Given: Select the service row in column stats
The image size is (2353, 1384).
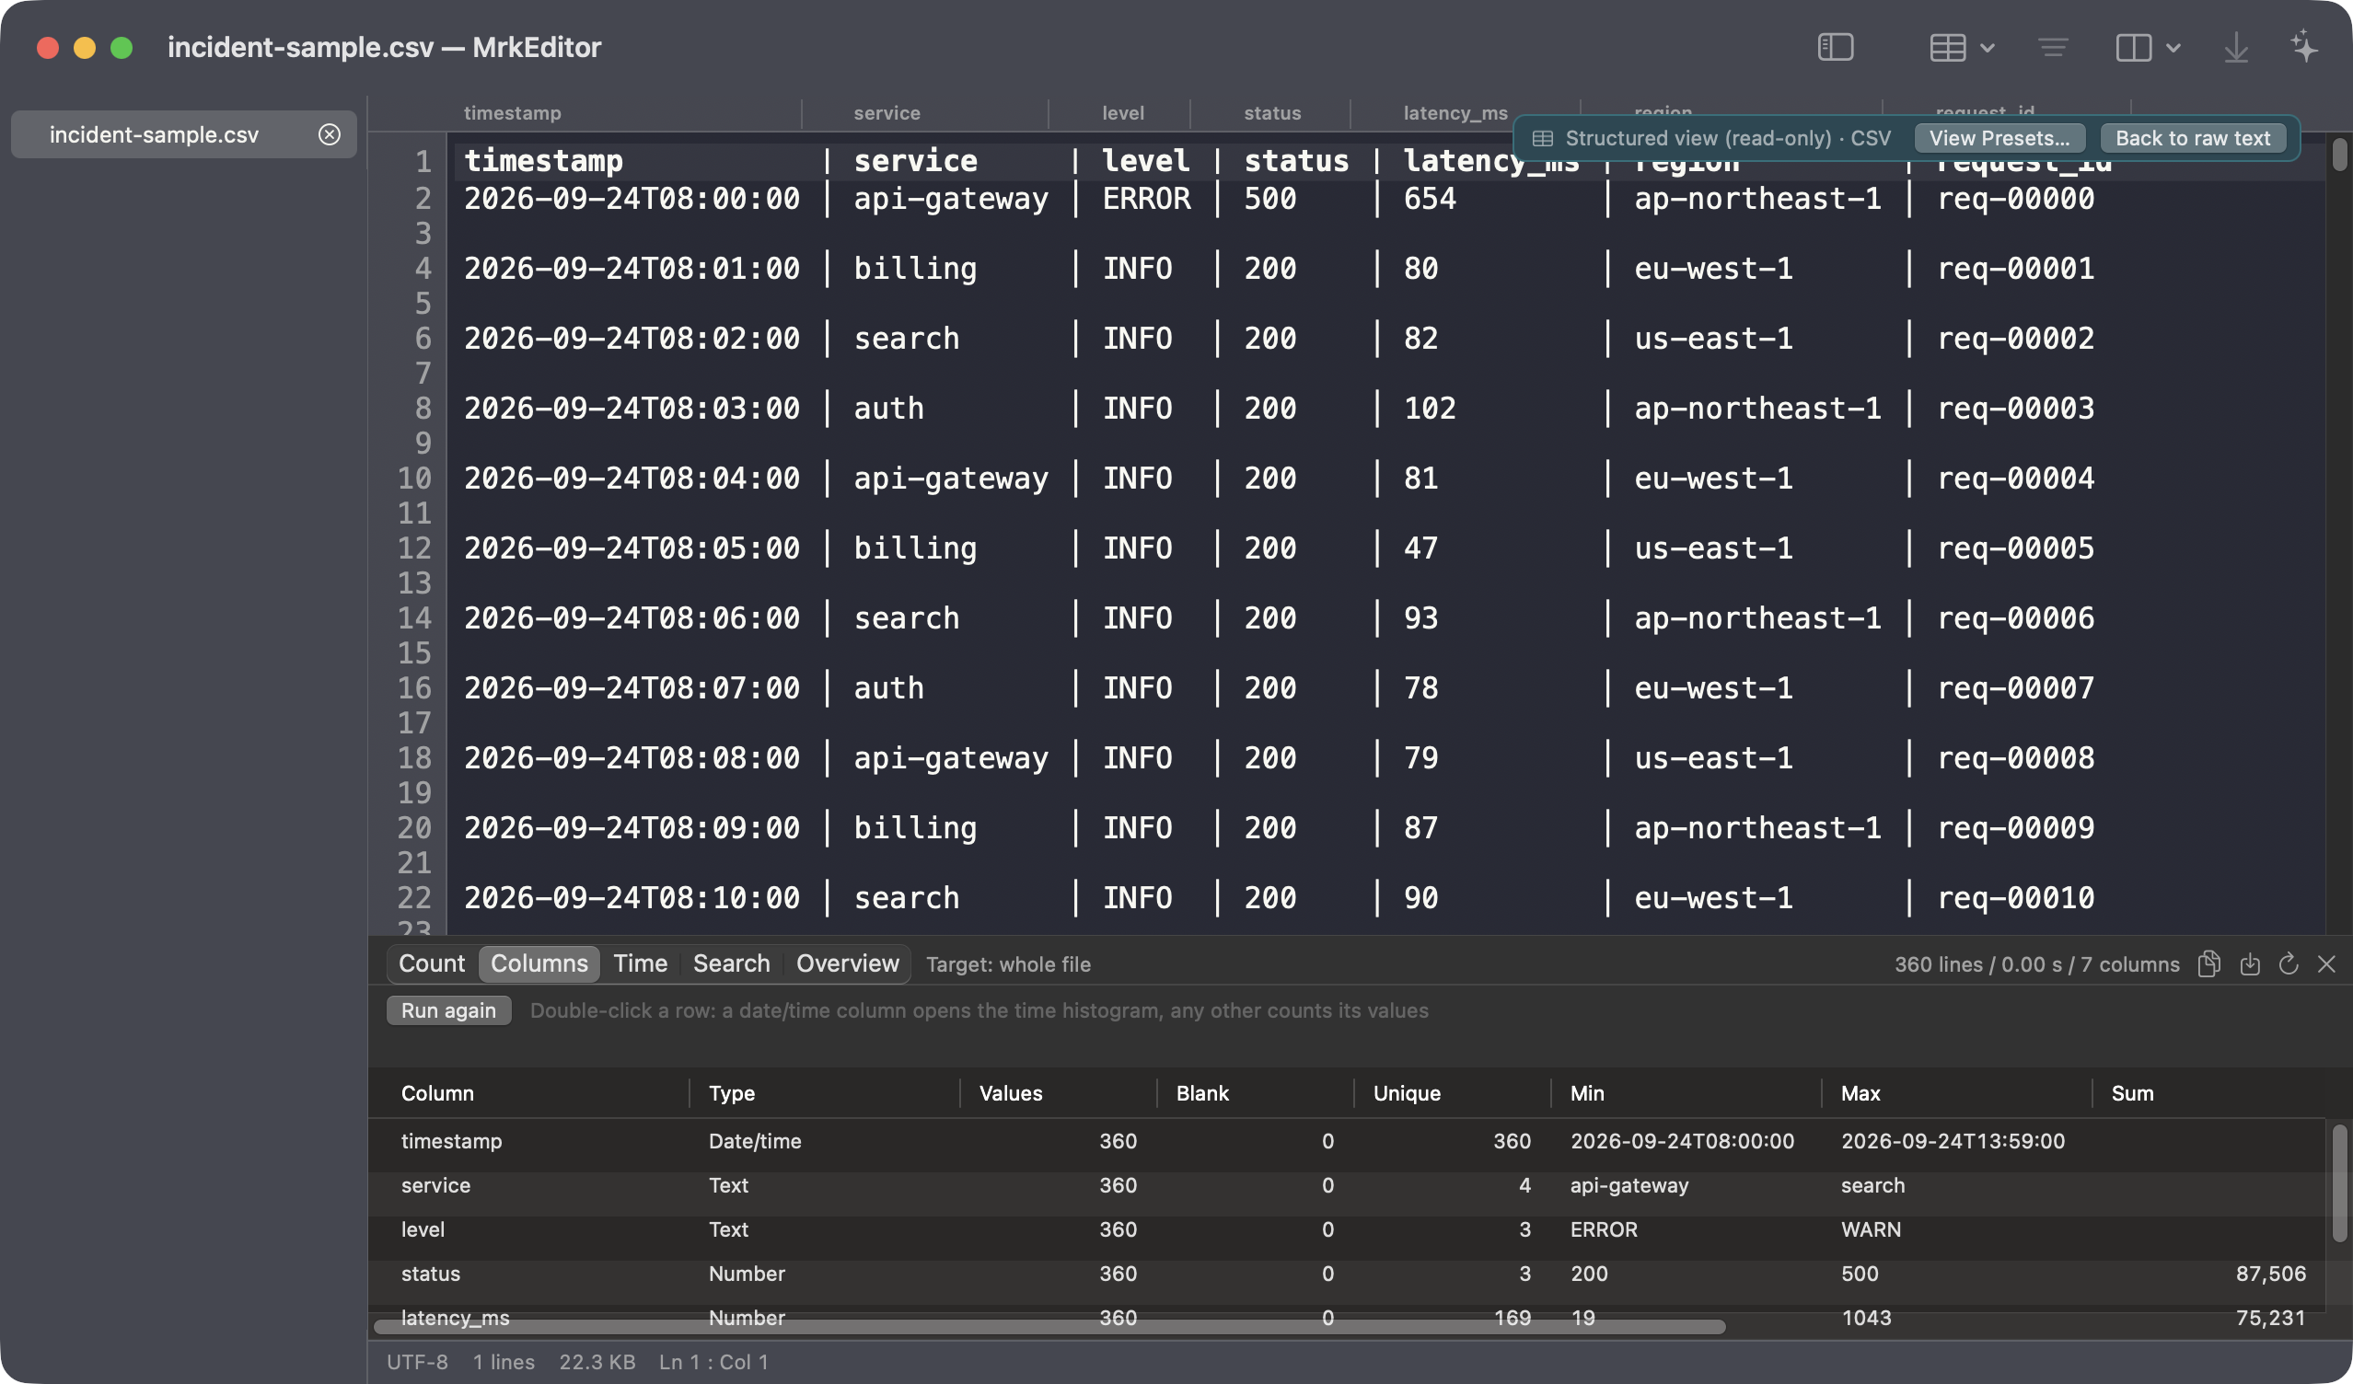Looking at the screenshot, I should click(x=1346, y=1185).
